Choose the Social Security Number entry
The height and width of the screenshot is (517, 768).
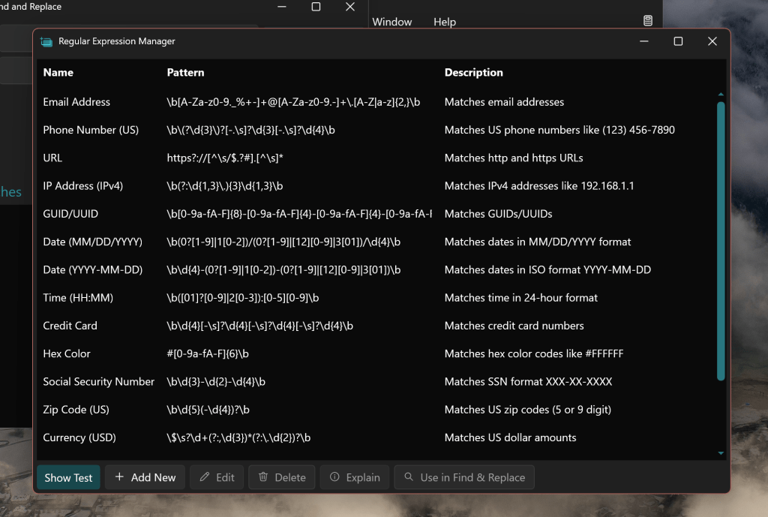click(x=98, y=381)
